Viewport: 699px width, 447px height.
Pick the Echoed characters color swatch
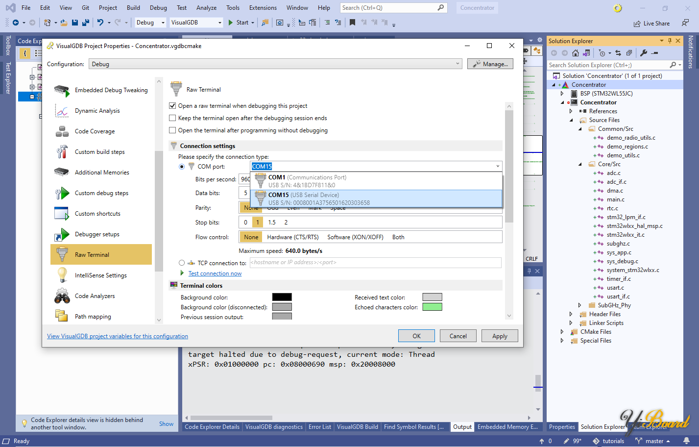pos(432,307)
